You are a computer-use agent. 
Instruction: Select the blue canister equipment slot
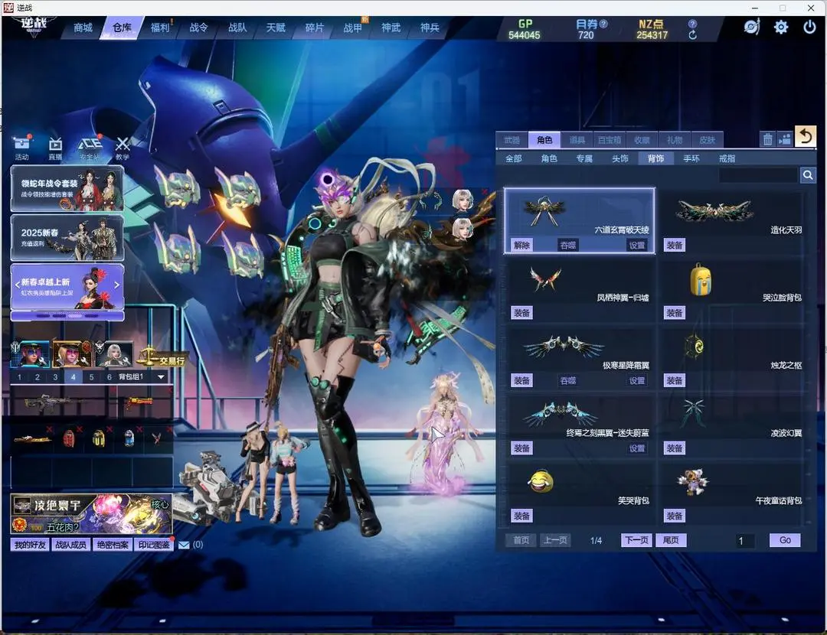(129, 438)
